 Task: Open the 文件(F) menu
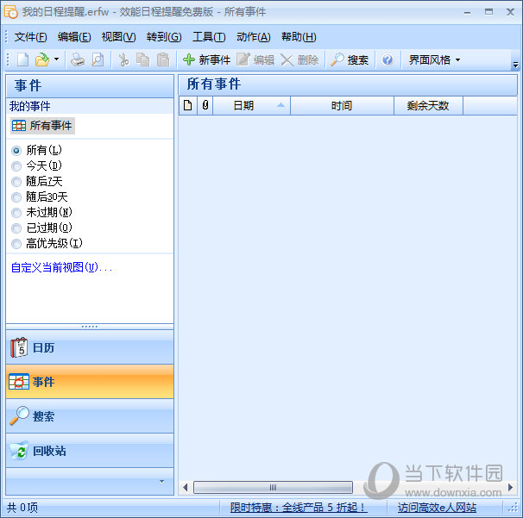point(30,37)
